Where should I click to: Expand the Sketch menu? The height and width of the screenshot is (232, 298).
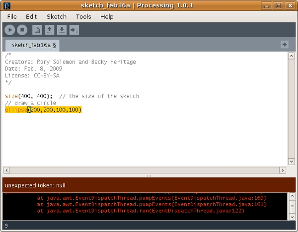(56, 16)
